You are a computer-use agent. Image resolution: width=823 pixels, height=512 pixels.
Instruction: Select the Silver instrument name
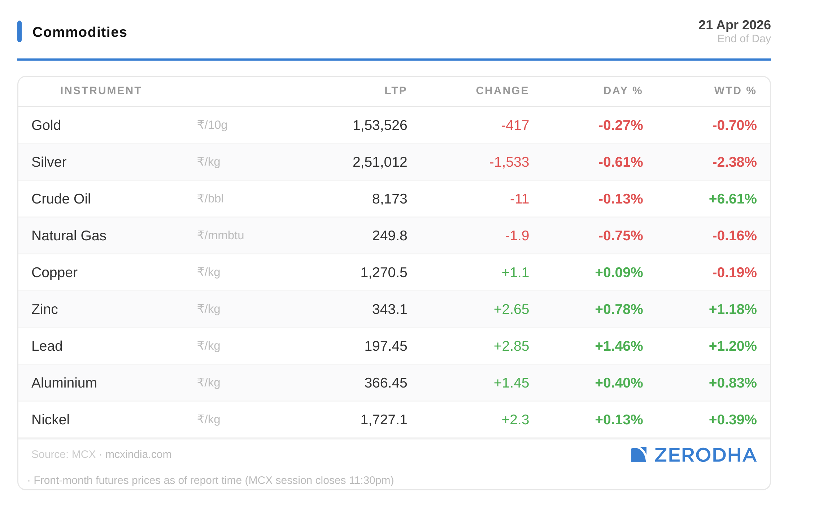click(49, 162)
